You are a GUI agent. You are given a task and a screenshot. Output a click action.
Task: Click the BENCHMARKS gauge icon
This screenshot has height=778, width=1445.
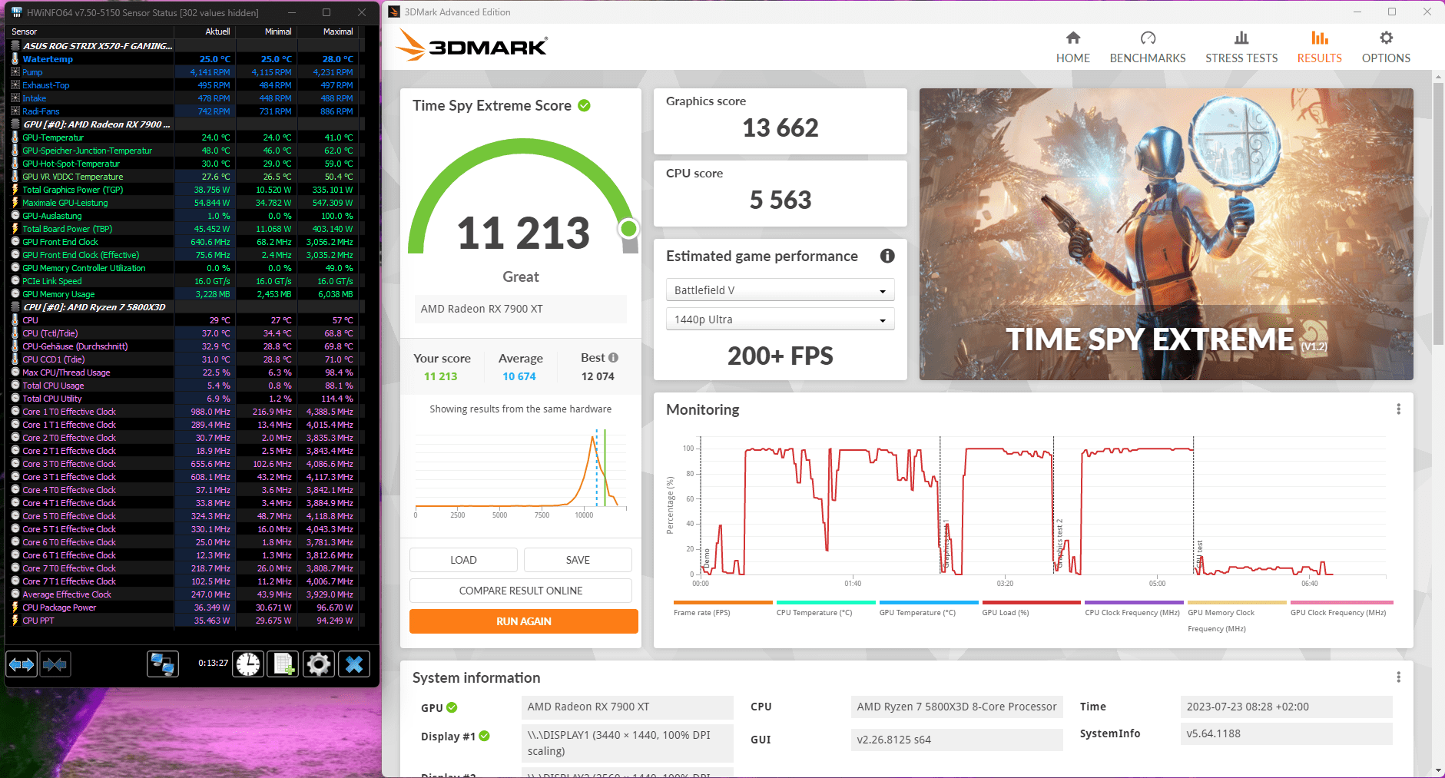tap(1148, 38)
